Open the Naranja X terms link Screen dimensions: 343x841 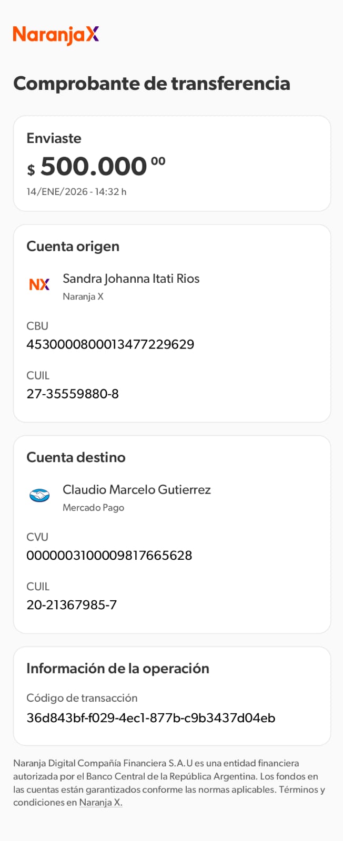coord(100,803)
